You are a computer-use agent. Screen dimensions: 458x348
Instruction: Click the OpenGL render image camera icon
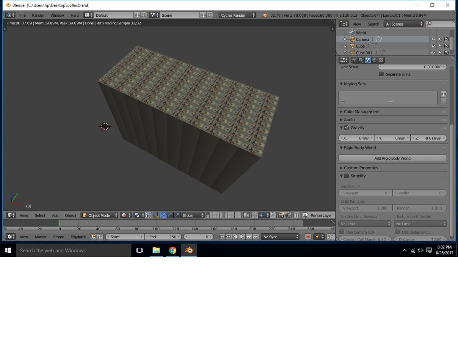tap(282, 215)
